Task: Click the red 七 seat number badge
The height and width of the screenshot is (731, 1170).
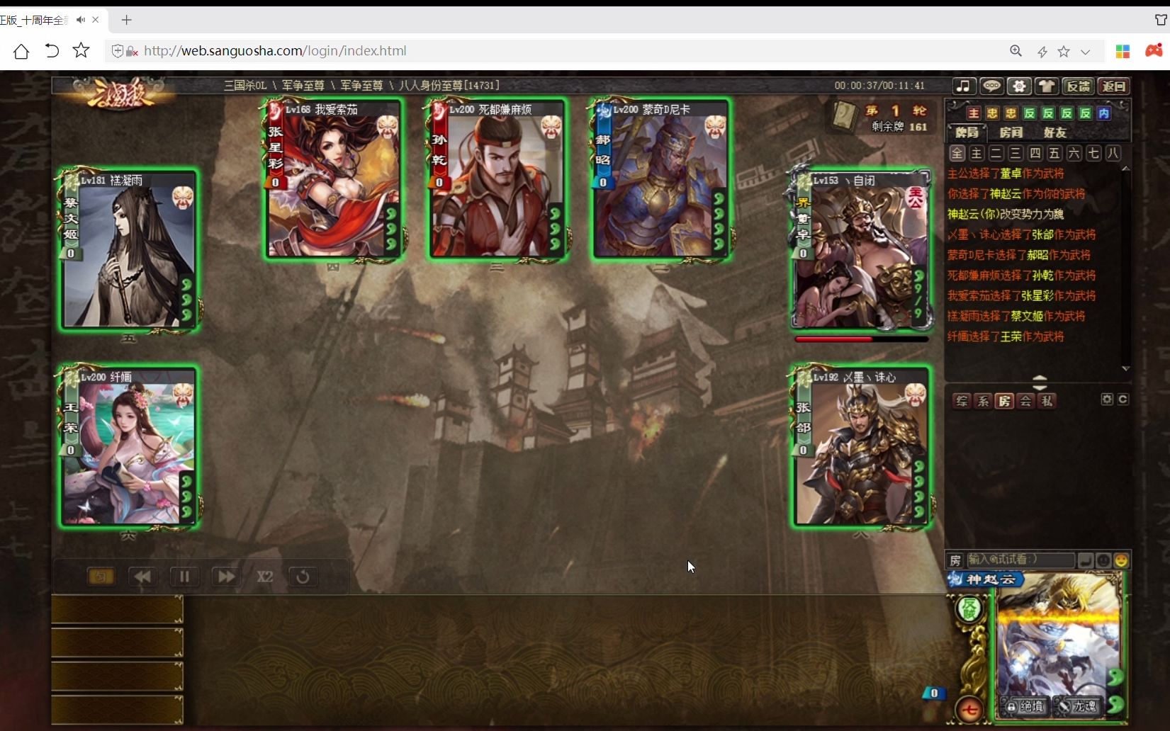Action: tap(969, 709)
